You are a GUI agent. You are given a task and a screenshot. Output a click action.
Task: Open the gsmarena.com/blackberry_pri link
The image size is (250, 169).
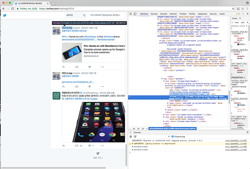[x=78, y=82]
